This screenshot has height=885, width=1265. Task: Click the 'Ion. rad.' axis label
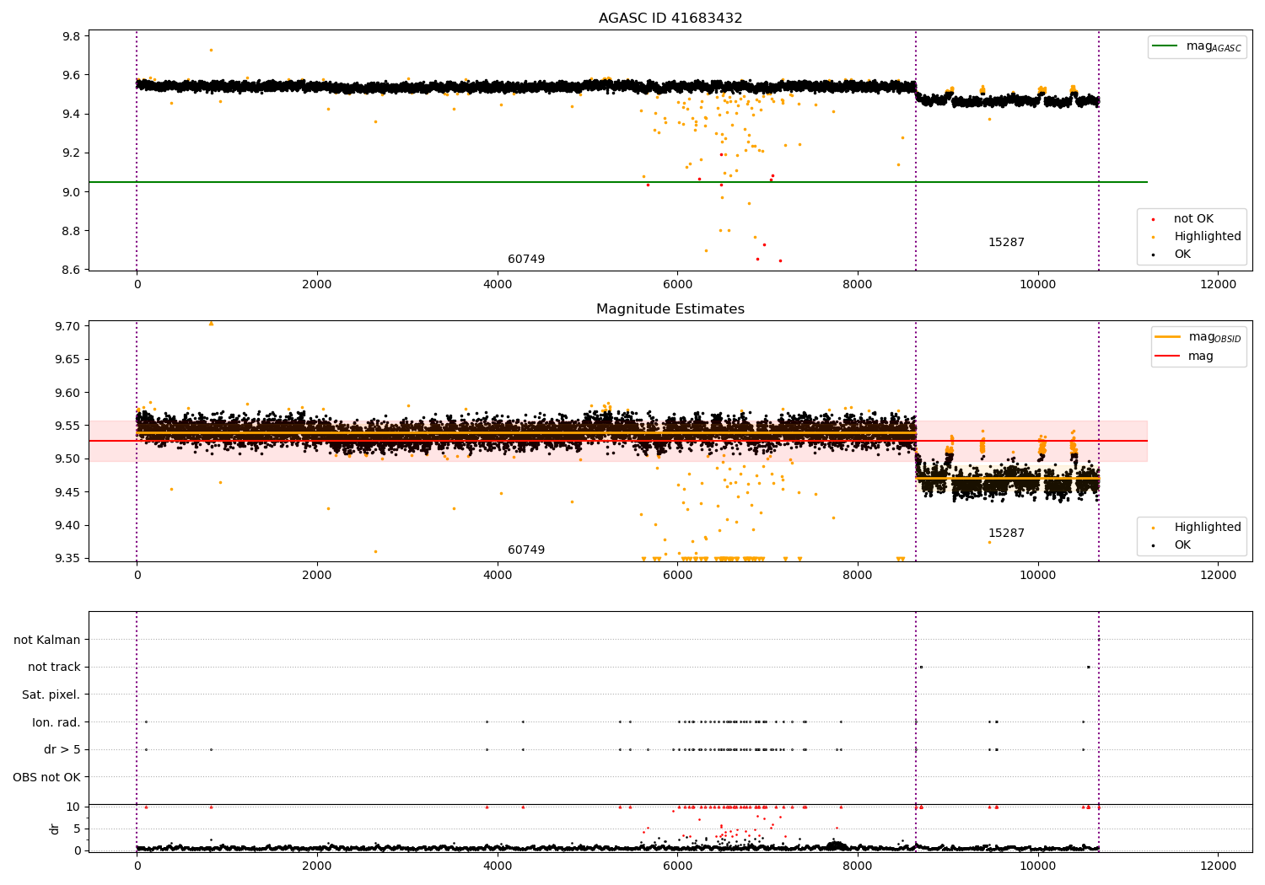tap(57, 722)
